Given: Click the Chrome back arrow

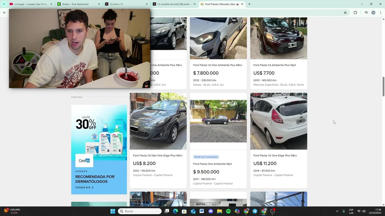Looking at the screenshot, I should (4, 13).
